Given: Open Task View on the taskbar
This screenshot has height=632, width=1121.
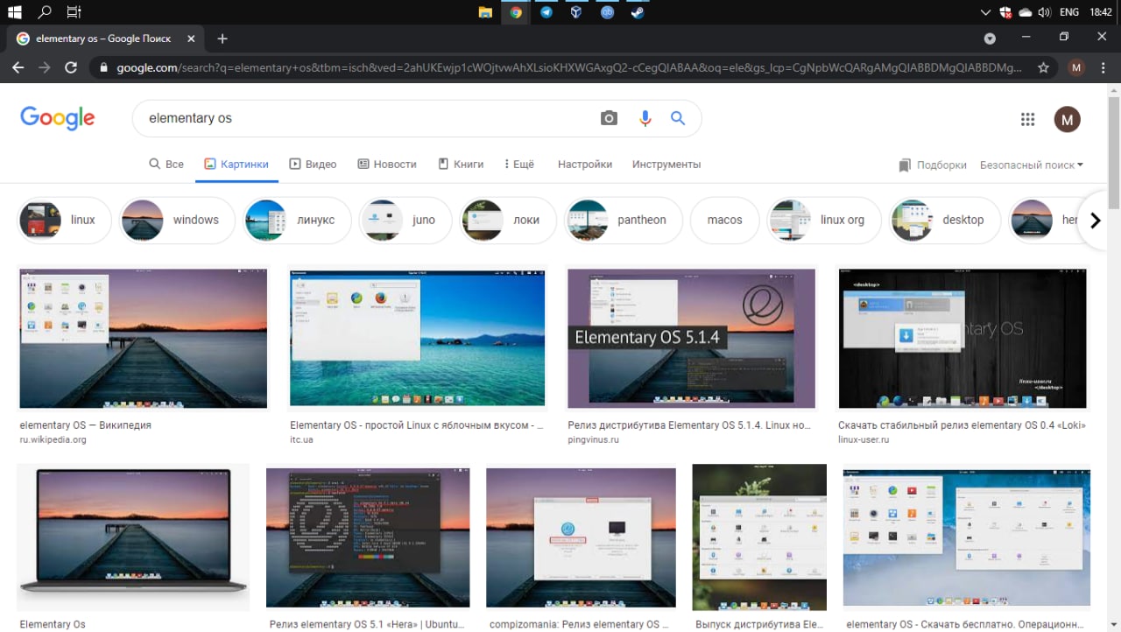Looking at the screenshot, I should click(x=74, y=12).
